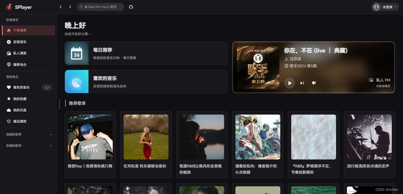
Task: Open the GitHub icon link
Action: coord(131,7)
